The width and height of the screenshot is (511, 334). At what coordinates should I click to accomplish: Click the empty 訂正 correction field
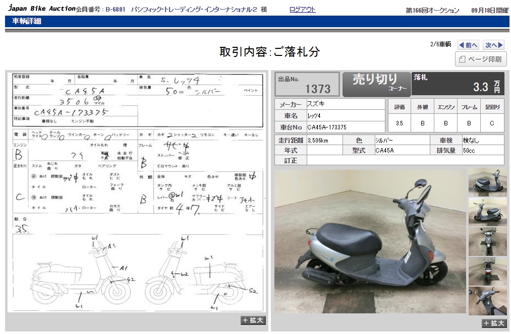406,160
